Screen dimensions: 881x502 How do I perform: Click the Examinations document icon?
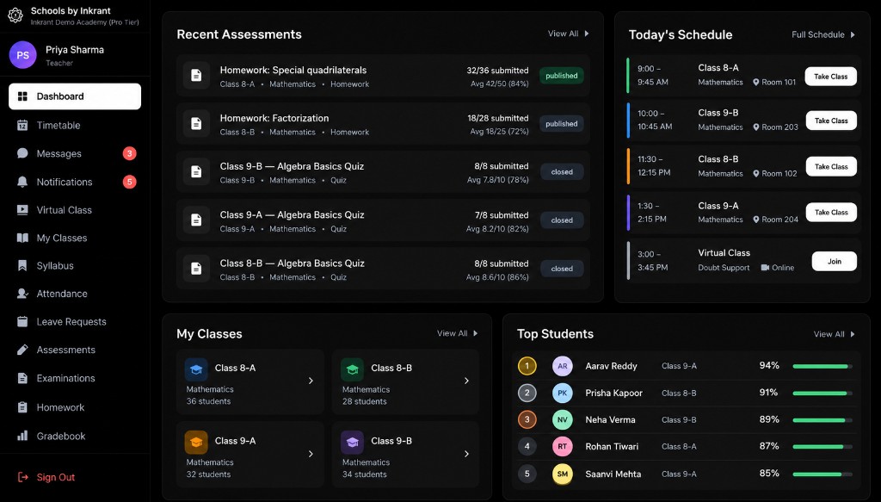click(22, 378)
